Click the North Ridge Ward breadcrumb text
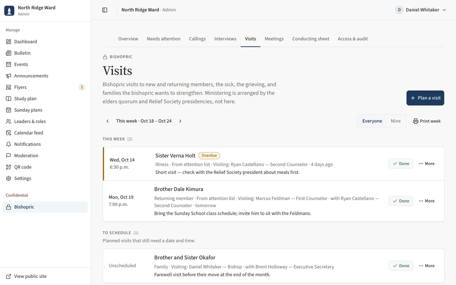 point(140,10)
